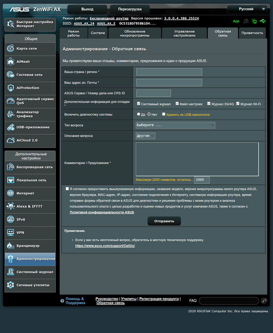Click the Адаптивный сервис QoS gauge icon
The width and height of the screenshot is (273, 333).
10,101
